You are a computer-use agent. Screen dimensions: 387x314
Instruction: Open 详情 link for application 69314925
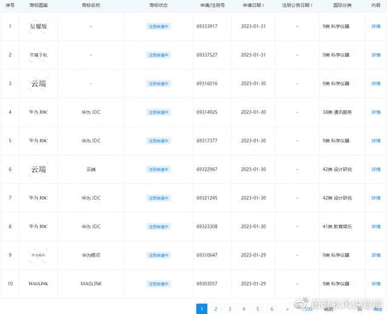[x=376, y=112]
